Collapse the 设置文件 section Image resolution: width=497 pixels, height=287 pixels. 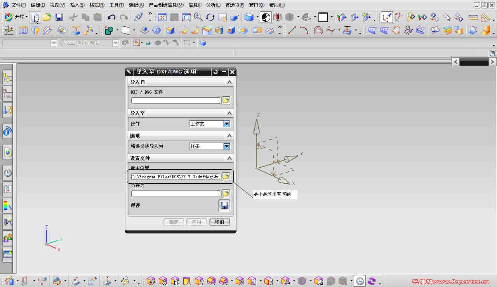click(x=229, y=158)
